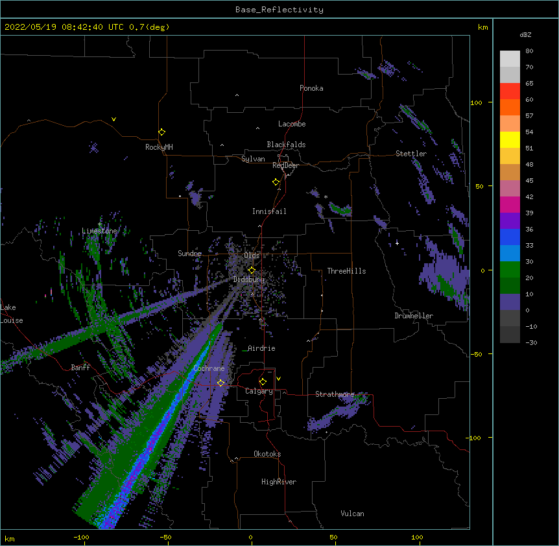Click the Banff label
Screen dimensions: 559x546
[x=80, y=368]
